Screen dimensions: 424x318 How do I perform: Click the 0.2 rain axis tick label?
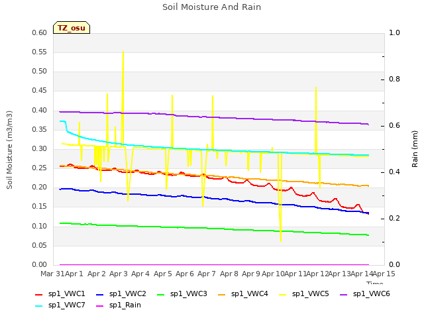click(x=394, y=219)
